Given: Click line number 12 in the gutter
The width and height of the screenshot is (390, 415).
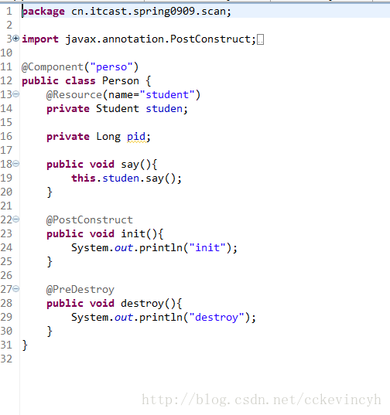Looking at the screenshot, I should pos(6,80).
